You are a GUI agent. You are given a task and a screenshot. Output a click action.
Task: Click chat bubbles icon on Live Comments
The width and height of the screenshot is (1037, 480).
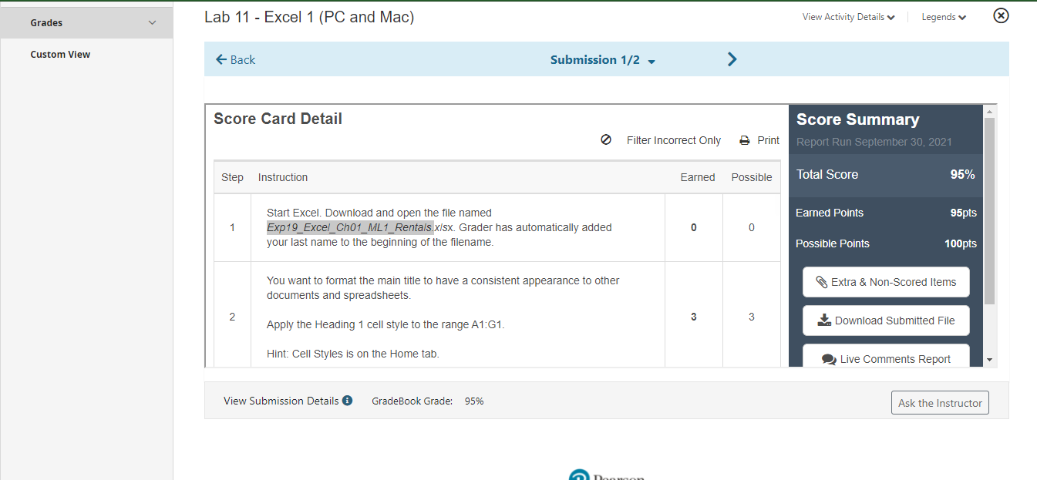829,359
